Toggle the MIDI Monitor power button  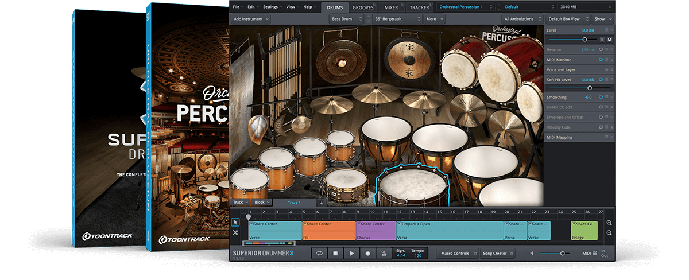pos(601,60)
